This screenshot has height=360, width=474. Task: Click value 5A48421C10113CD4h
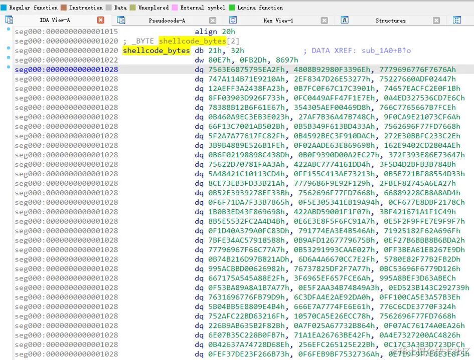tap(246, 174)
